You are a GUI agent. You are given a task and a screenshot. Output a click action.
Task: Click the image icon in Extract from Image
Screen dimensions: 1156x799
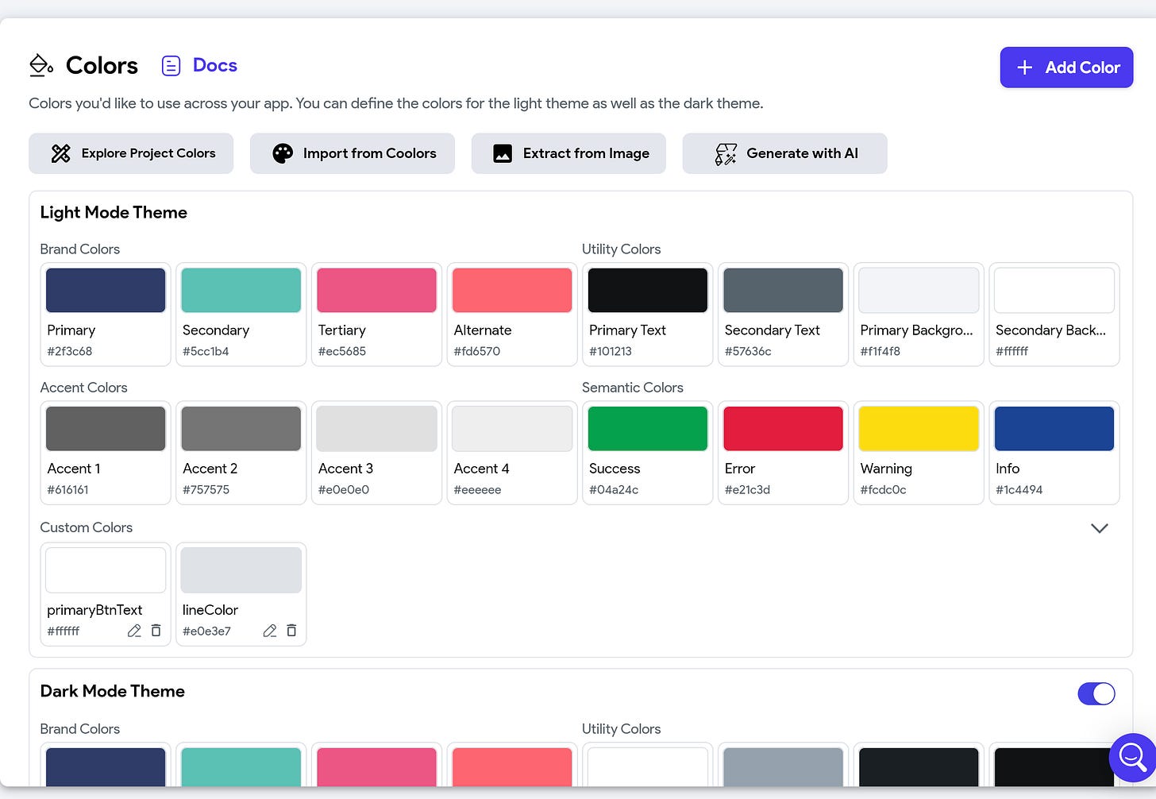pyautogui.click(x=503, y=153)
